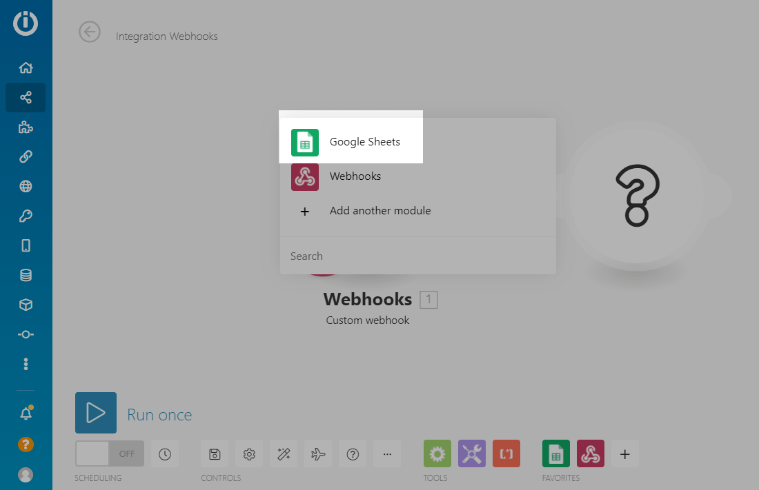The image size is (759, 490).
Task: Toggle the scheduling OFF switch
Action: 110,453
